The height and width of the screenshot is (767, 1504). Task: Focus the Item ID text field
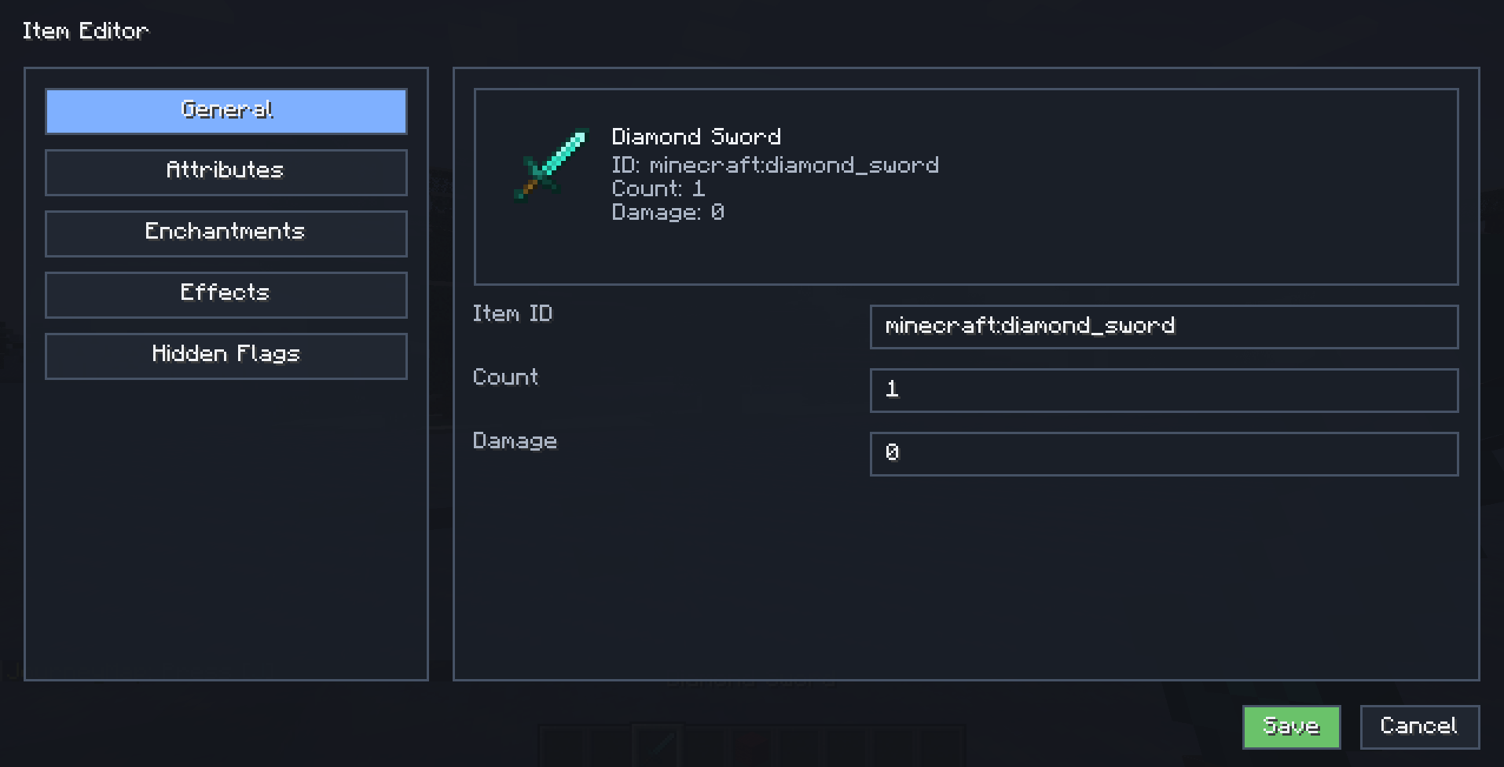pos(1164,327)
